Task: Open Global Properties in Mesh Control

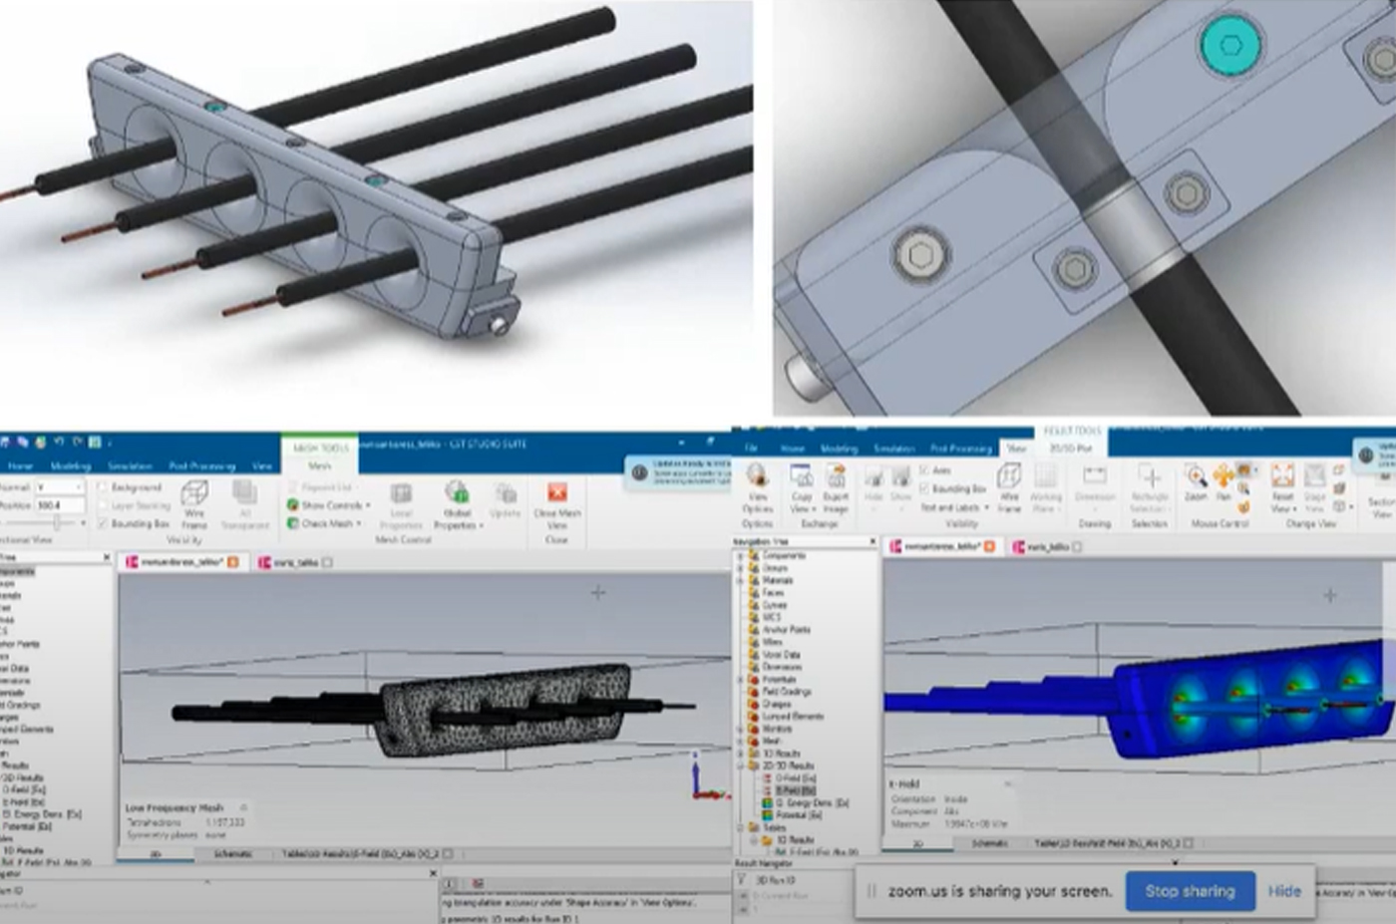Action: coord(458,504)
